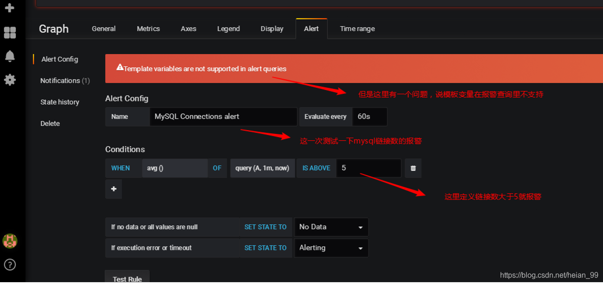Change the avg () reducer function
The width and height of the screenshot is (603, 284).
(175, 168)
